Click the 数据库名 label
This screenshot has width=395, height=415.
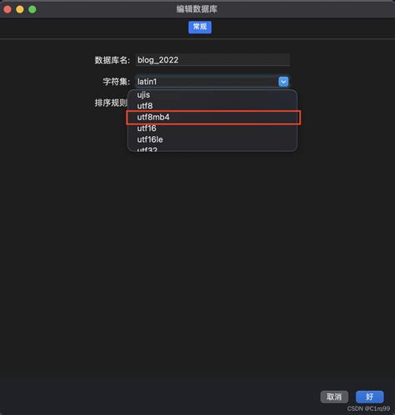(112, 60)
